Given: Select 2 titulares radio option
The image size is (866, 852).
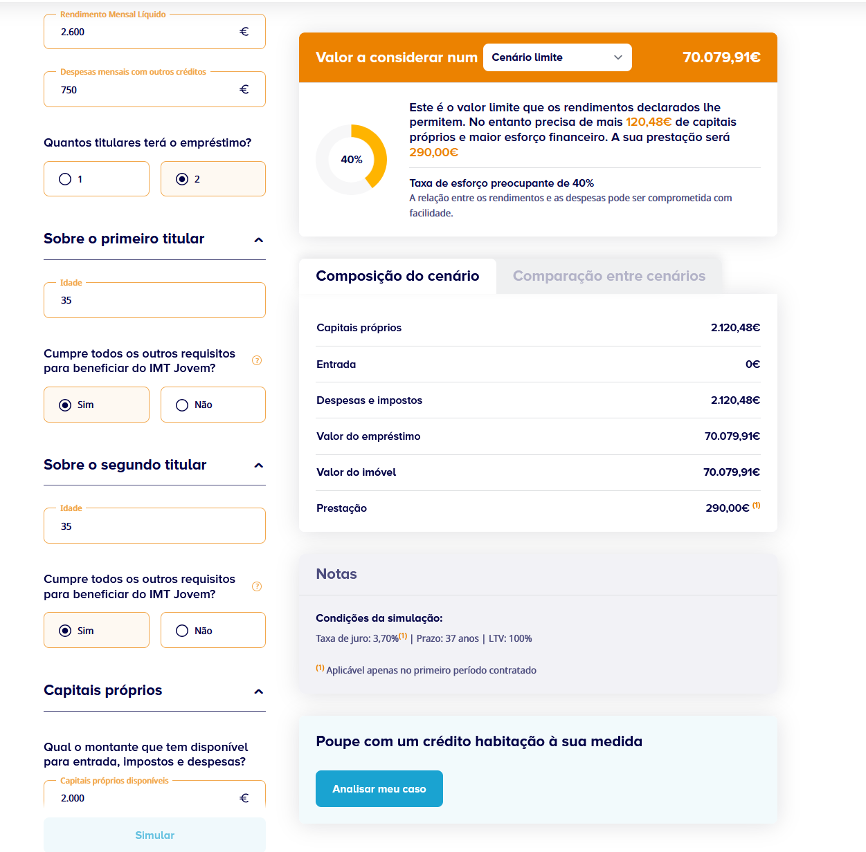Looking at the screenshot, I should coord(213,179).
